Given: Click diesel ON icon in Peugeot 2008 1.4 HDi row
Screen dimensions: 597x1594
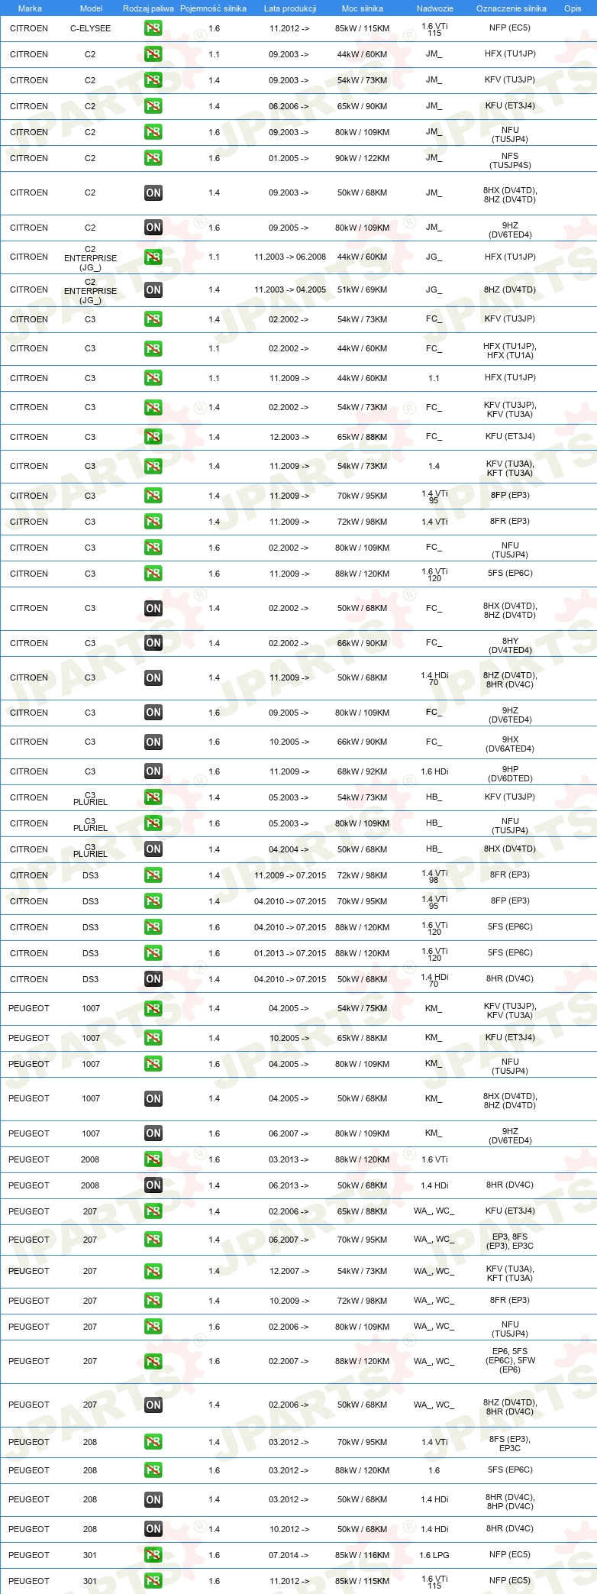Looking at the screenshot, I should [153, 1185].
